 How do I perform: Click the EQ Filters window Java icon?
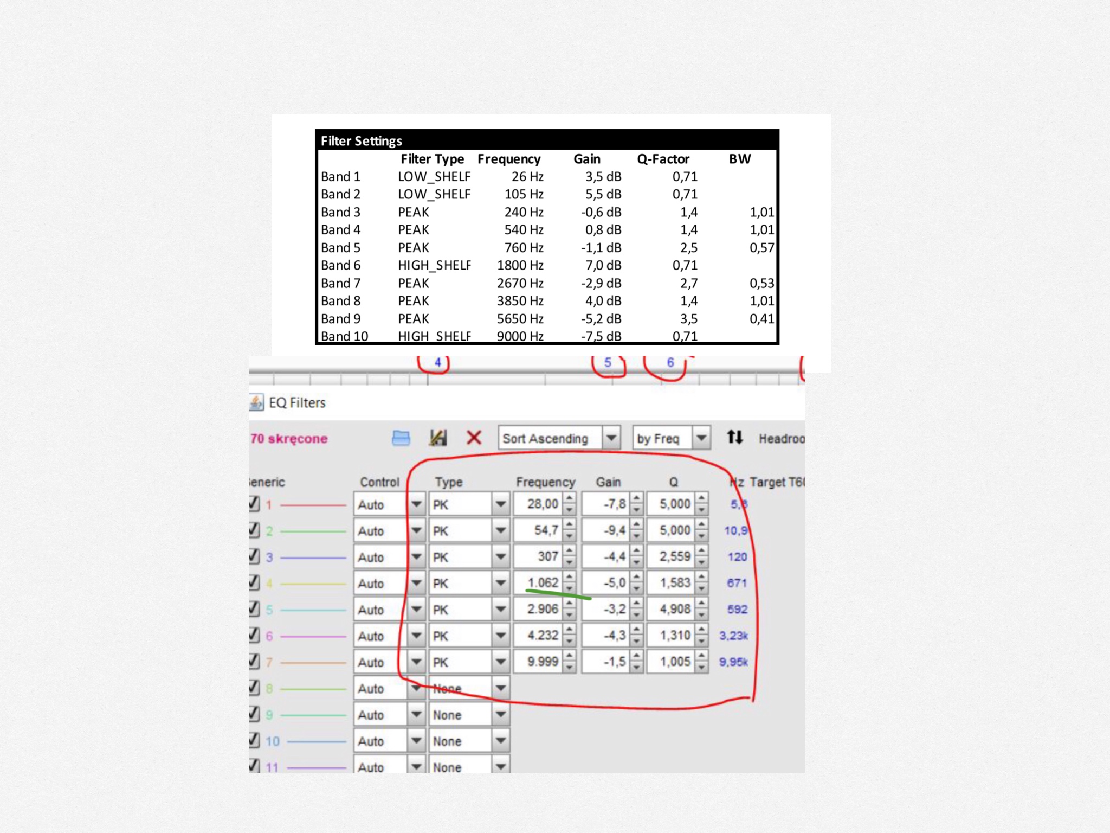pyautogui.click(x=256, y=402)
